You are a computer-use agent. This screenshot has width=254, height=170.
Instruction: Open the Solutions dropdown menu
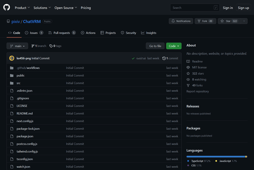42,8
